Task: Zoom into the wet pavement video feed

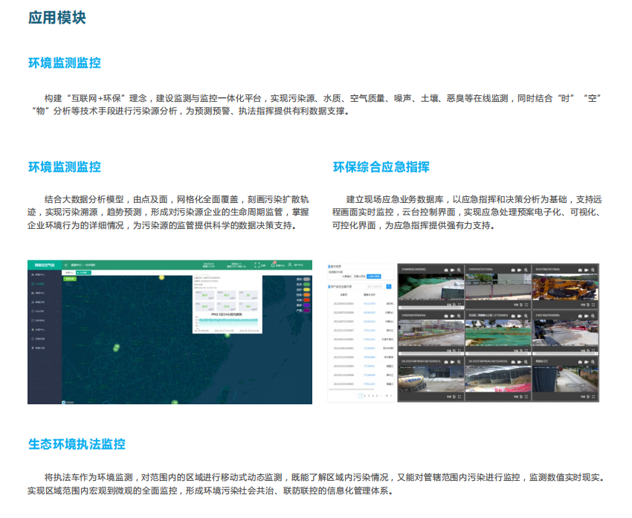Action: 593,316
